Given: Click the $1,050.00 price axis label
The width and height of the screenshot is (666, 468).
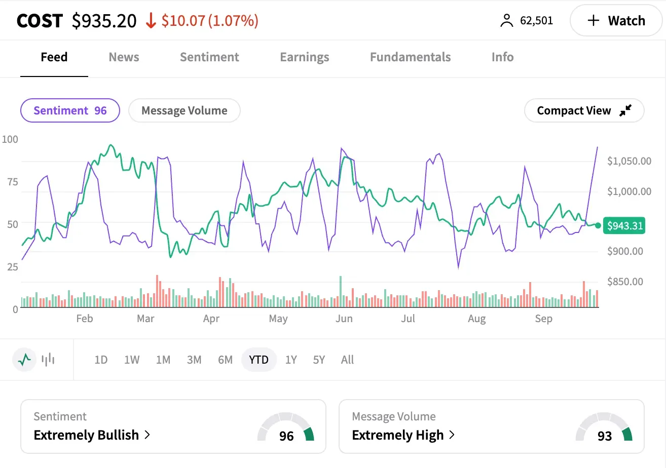Looking at the screenshot, I should point(629,161).
